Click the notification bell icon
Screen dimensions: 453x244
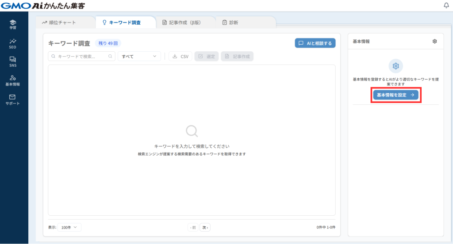tap(446, 5)
